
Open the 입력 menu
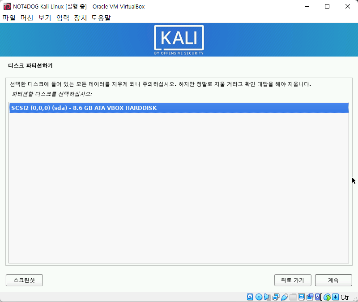pyautogui.click(x=63, y=18)
